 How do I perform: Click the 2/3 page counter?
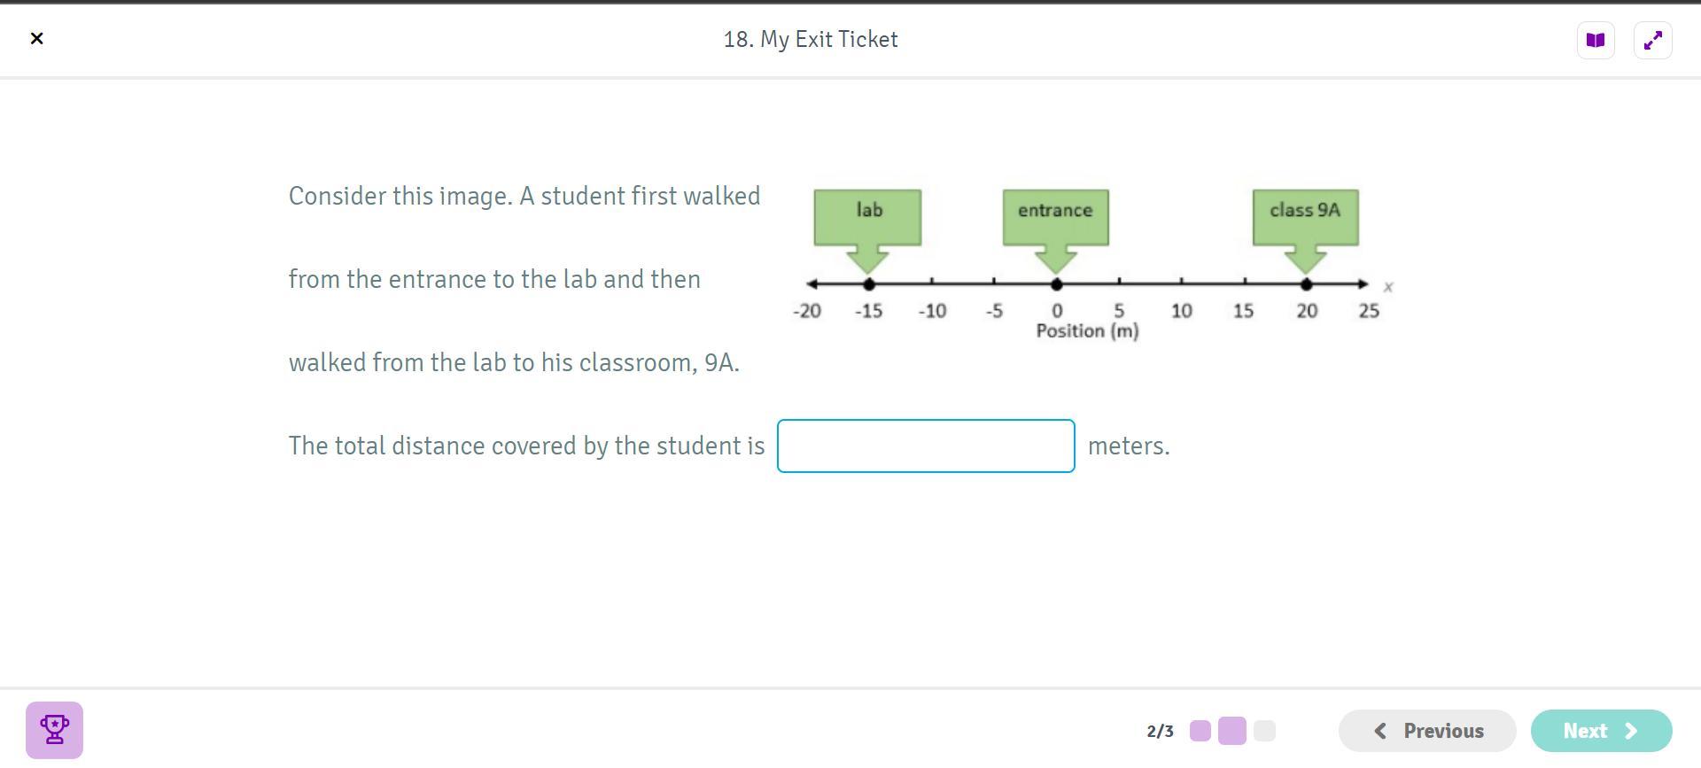(x=1160, y=732)
